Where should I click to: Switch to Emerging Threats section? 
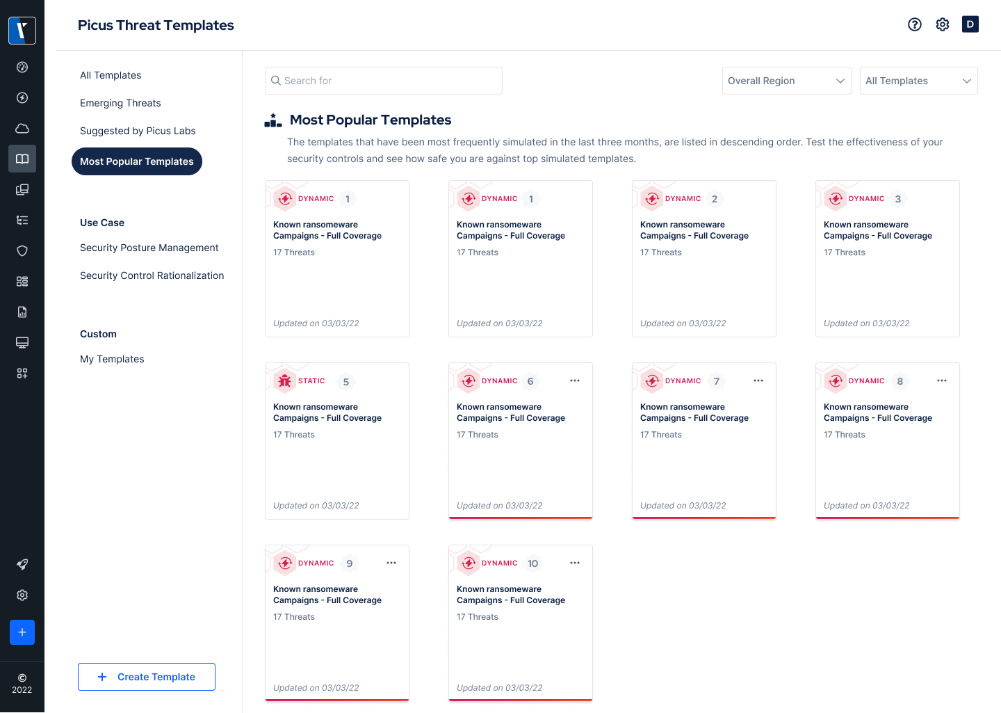point(120,103)
